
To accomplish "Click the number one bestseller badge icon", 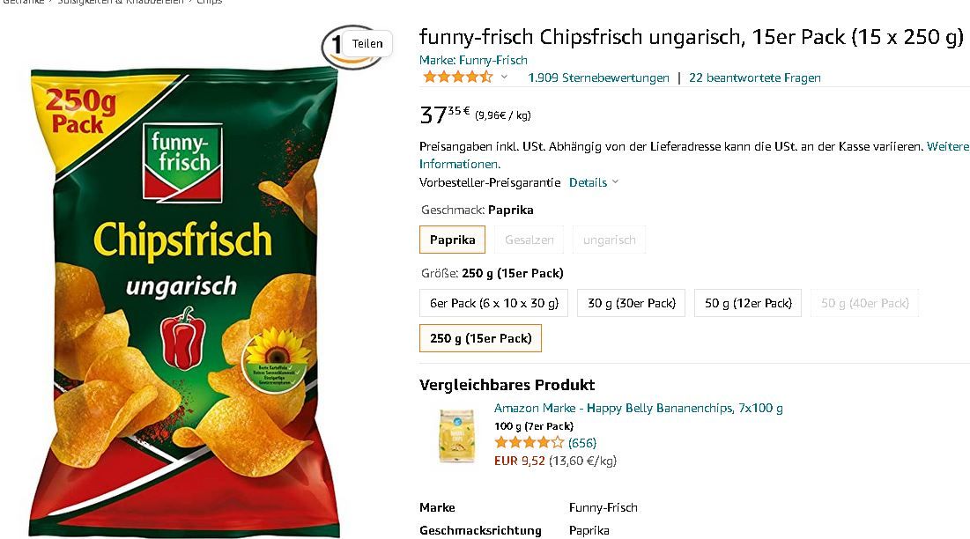I will 336,47.
